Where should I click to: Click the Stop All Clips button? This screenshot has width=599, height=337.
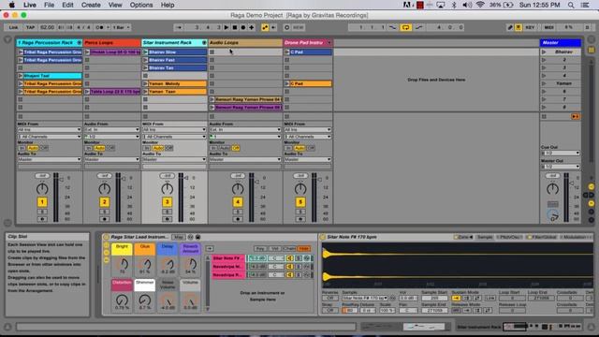point(544,116)
